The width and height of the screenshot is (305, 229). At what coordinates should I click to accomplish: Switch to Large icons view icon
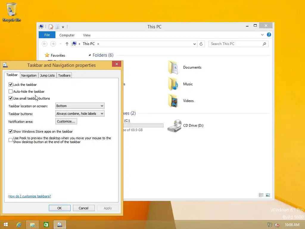tap(268, 195)
